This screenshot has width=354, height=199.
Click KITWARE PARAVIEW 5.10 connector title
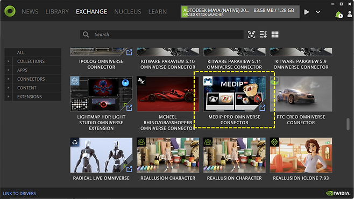(x=168, y=65)
